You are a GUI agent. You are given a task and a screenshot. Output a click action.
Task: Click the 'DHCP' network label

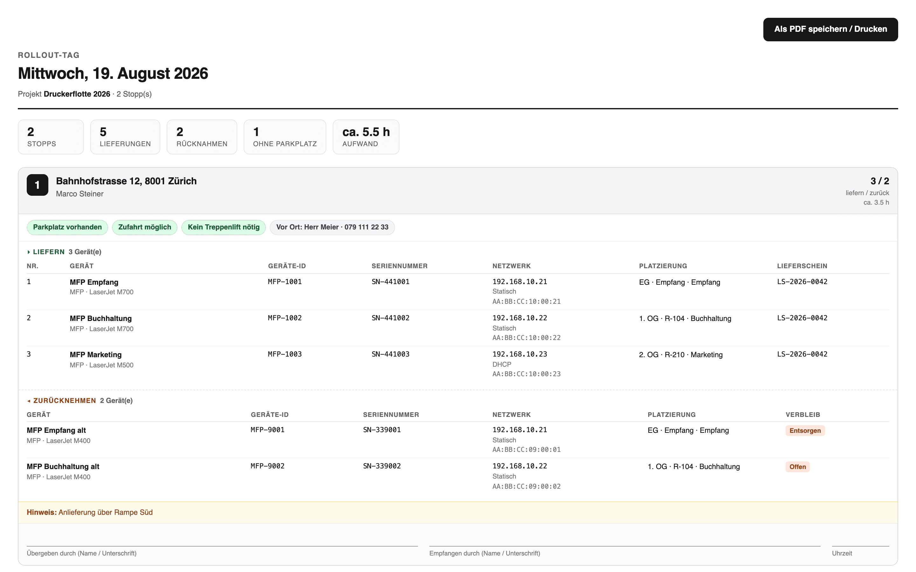pyautogui.click(x=502, y=364)
